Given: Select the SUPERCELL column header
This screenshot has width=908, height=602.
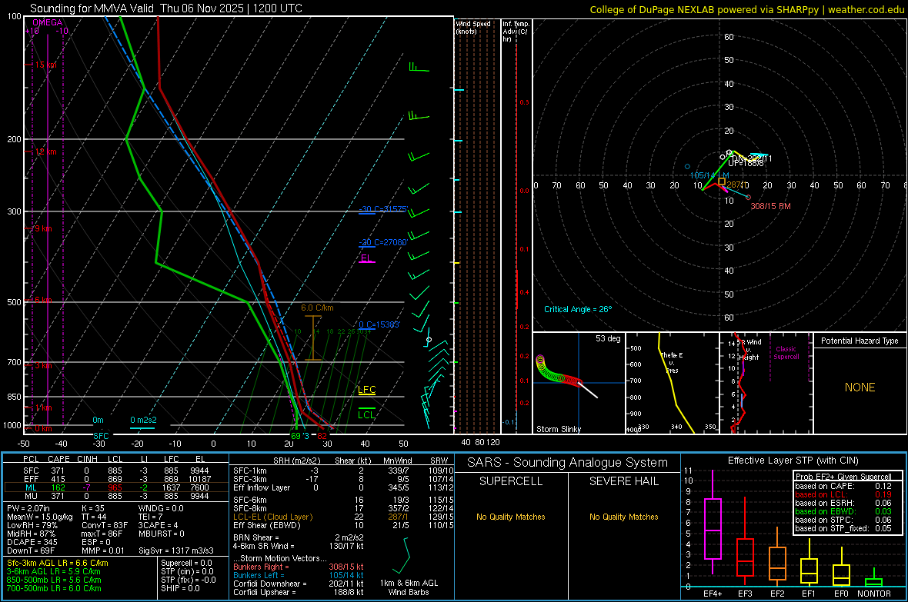Looking at the screenshot, I should tap(511, 481).
